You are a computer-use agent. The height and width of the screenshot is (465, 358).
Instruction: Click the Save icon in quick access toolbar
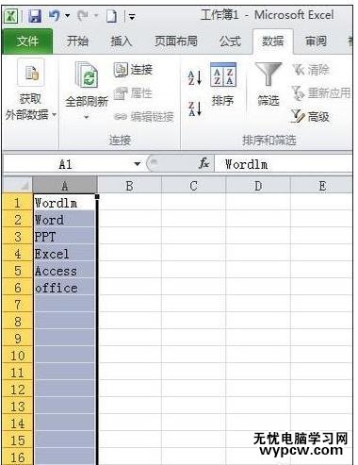pyautogui.click(x=35, y=15)
